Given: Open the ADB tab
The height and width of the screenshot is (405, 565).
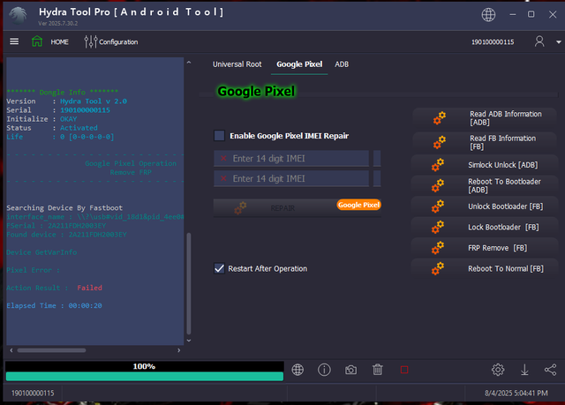Looking at the screenshot, I should [342, 64].
